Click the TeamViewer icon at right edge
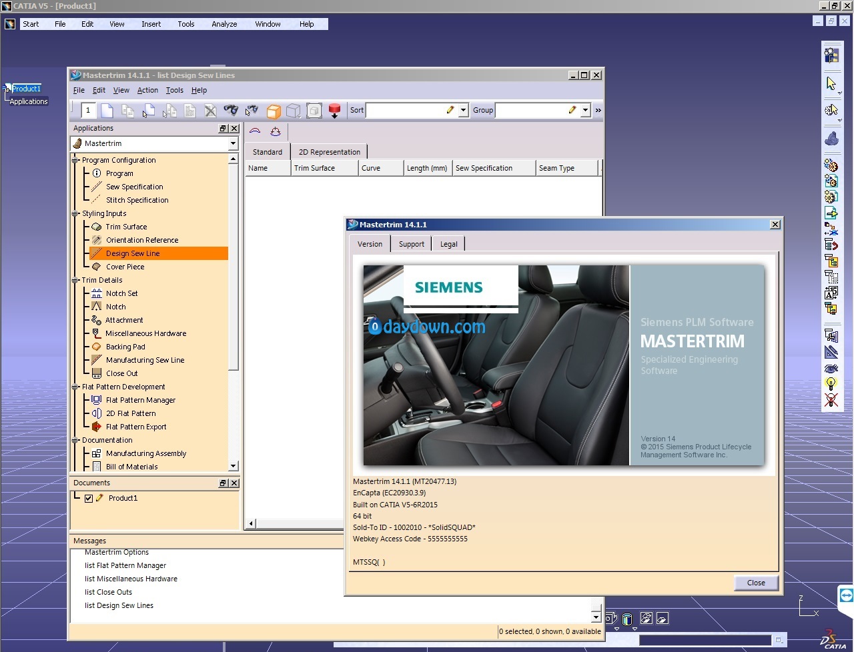The image size is (854, 652). [846, 595]
